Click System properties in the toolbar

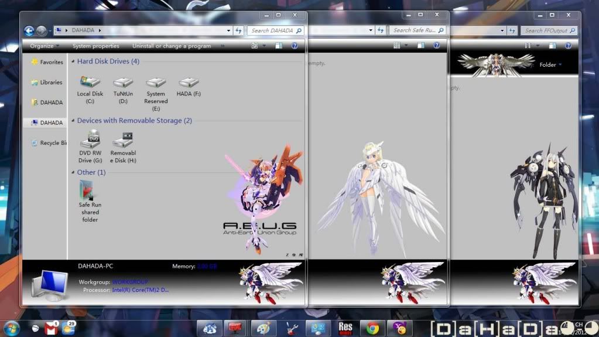[x=95, y=46]
